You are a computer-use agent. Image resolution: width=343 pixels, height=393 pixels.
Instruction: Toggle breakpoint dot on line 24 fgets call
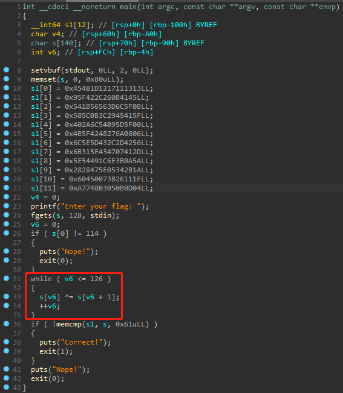pyautogui.click(x=6, y=215)
